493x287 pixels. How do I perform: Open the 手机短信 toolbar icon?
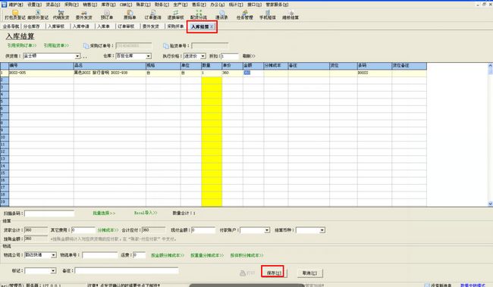coord(268,14)
